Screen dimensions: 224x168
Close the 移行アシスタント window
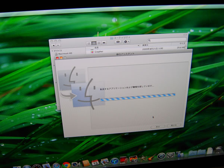coord(57,58)
